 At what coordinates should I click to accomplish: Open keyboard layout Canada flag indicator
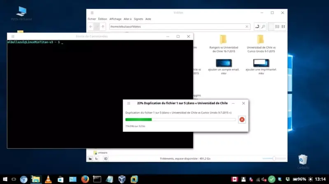coord(235,179)
